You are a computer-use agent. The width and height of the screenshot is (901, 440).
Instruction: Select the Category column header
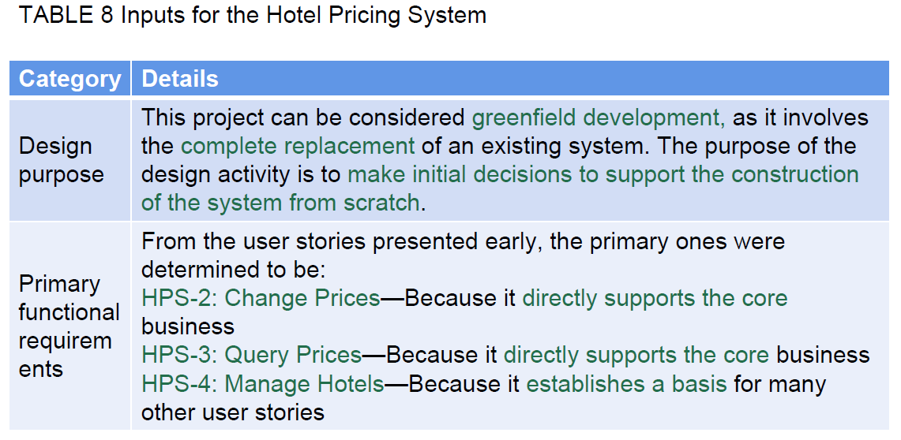tap(69, 79)
